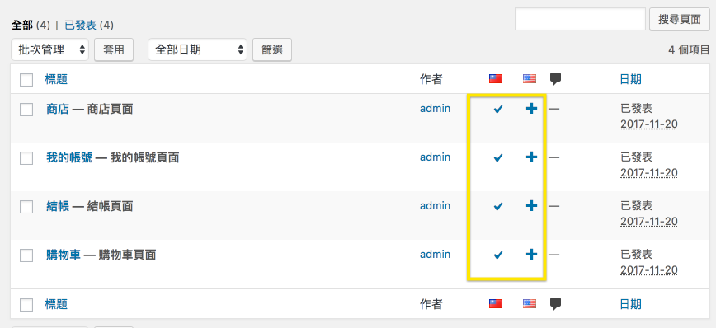Click the 套用 apply button
Screen dimensions: 716x328
[114, 49]
